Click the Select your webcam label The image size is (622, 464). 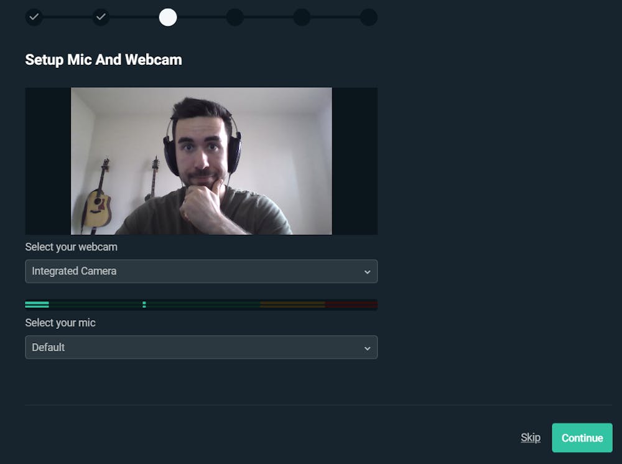tap(72, 247)
